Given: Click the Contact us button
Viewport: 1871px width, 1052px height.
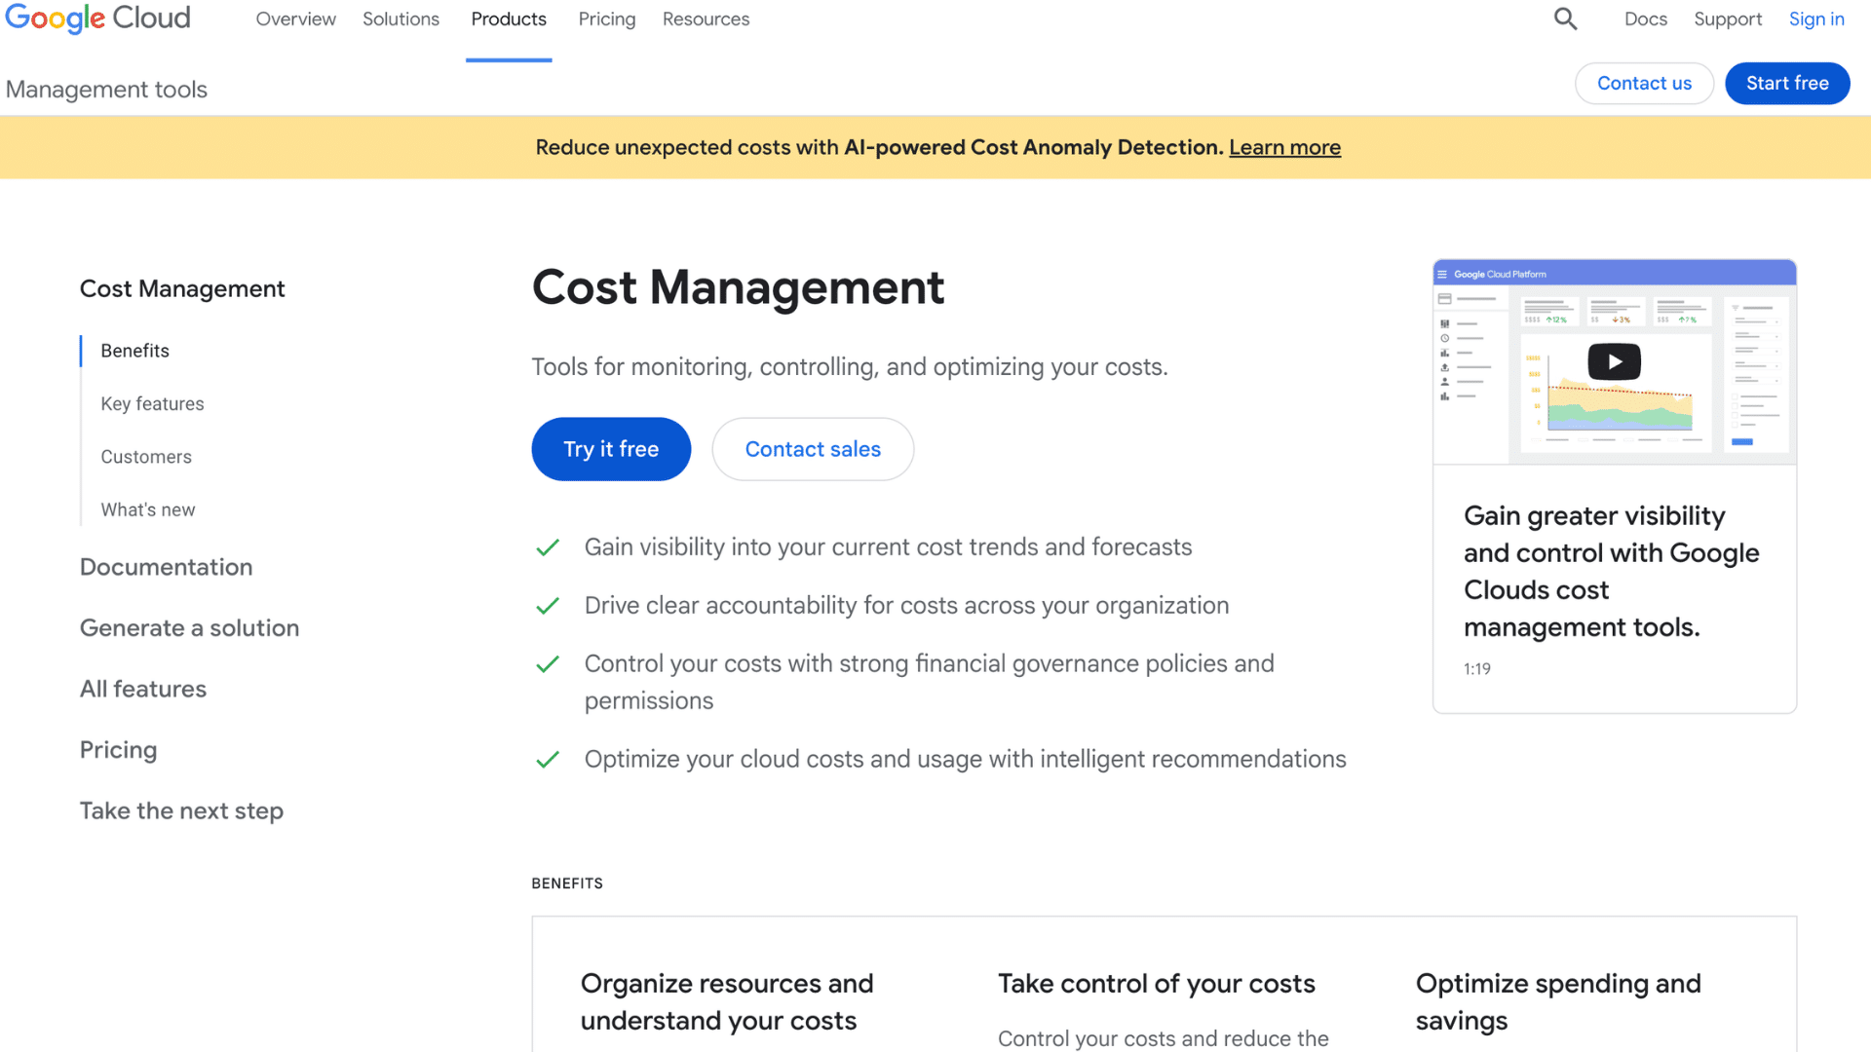Looking at the screenshot, I should coord(1644,83).
